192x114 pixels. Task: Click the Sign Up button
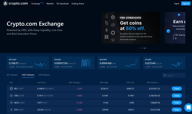pyautogui.click(x=186, y=4)
